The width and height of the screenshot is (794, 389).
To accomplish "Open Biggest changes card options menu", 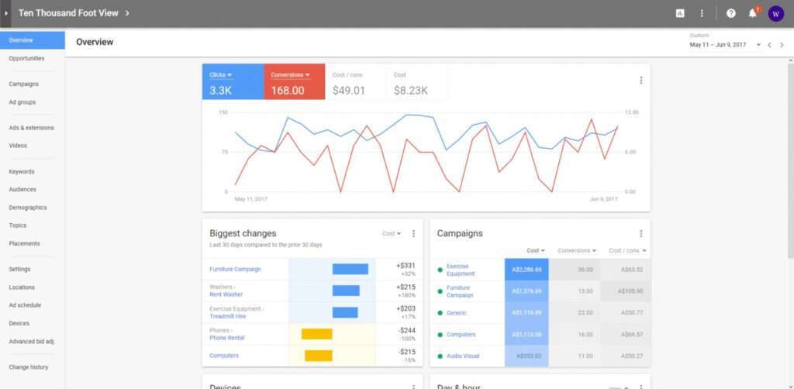I will coord(413,233).
